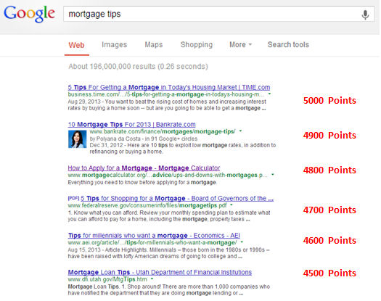Click the 'Aug 15, 2013' AEI snippet
381x301 pixels.
pyautogui.click(x=168, y=253)
